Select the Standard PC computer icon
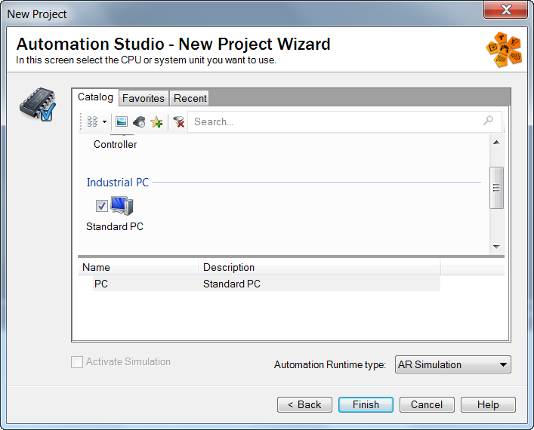 point(122,206)
